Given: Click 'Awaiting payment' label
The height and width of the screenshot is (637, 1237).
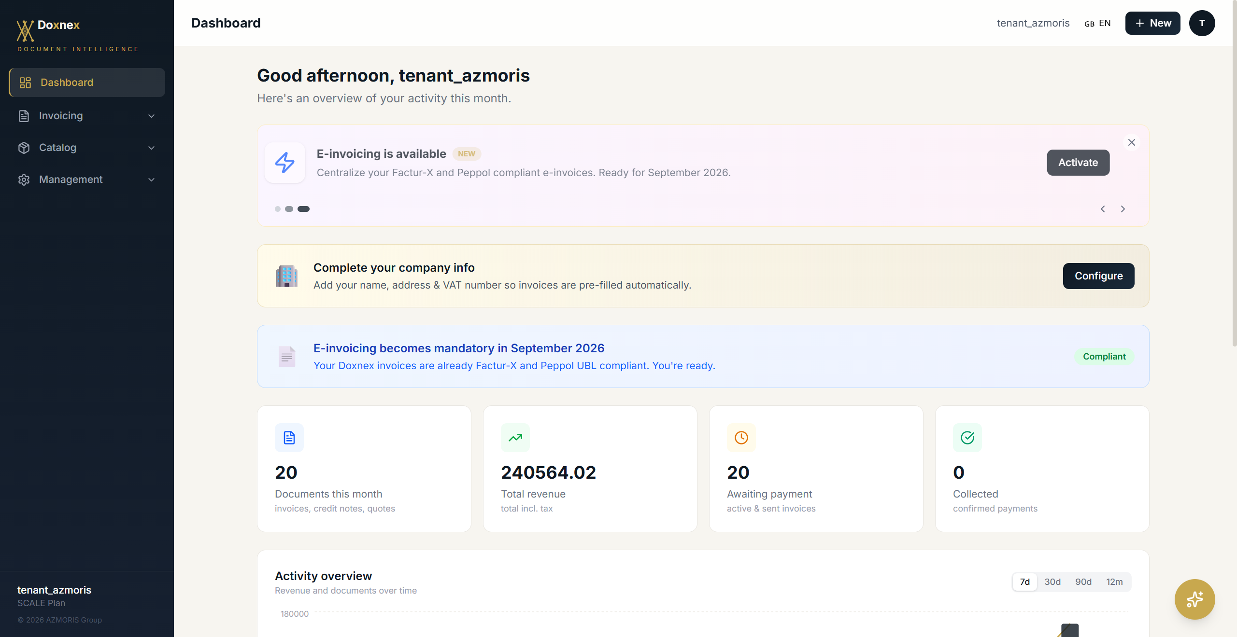Looking at the screenshot, I should pyautogui.click(x=769, y=494).
